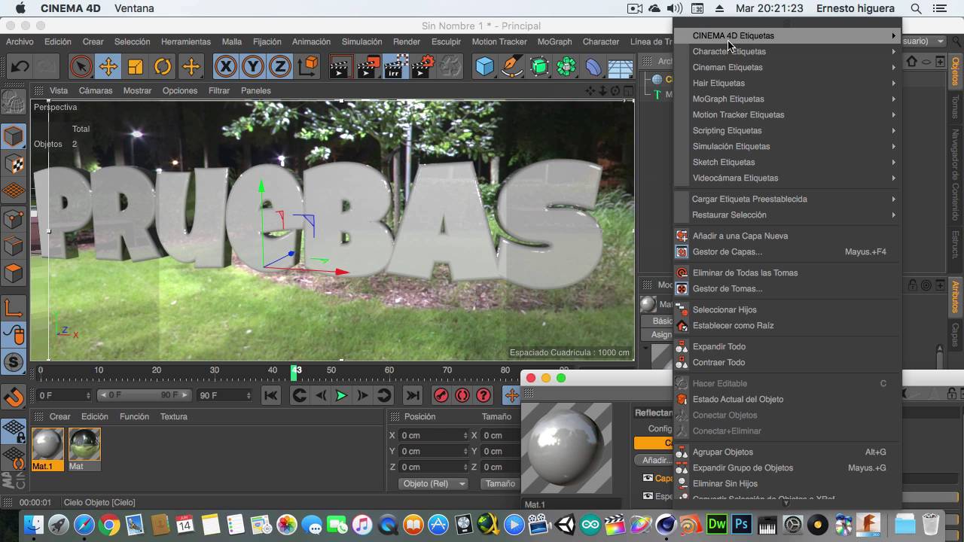Toggle the Z axis lock
The height and width of the screenshot is (542, 964).
(x=280, y=66)
